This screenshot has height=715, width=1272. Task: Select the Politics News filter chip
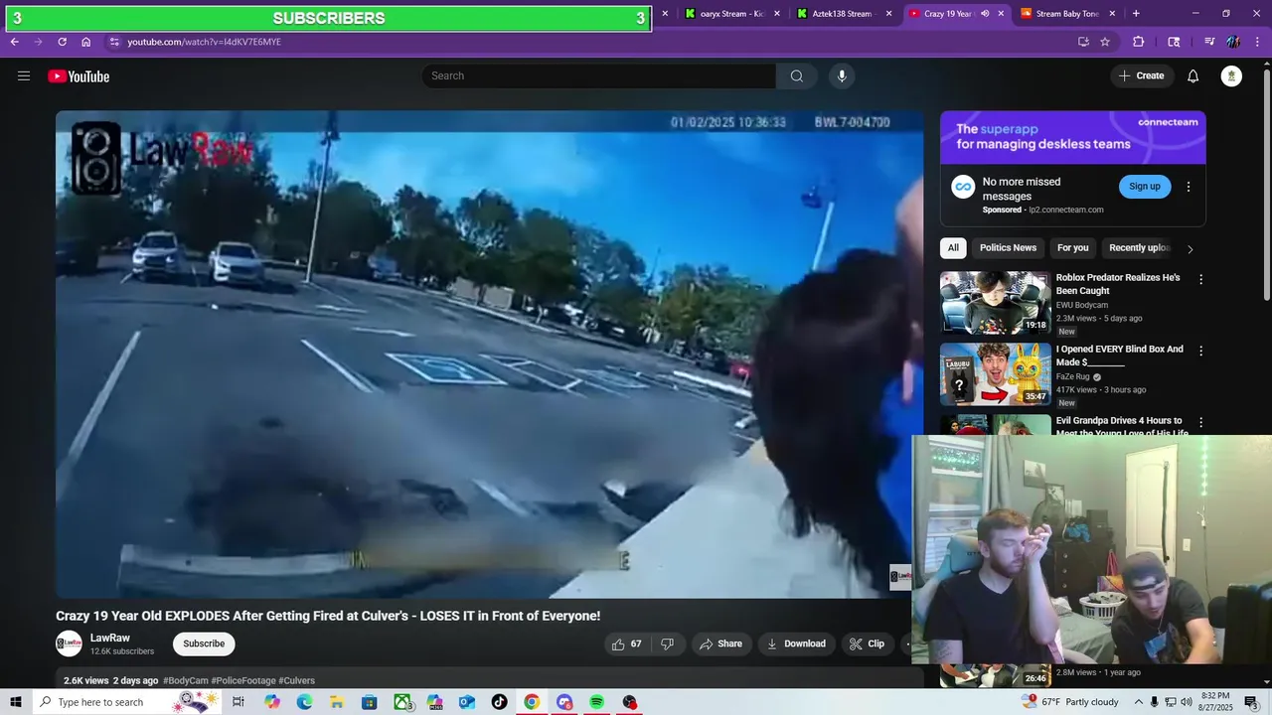(1008, 248)
